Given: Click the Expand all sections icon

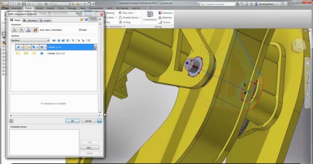Looking at the screenshot, I should (83, 40).
